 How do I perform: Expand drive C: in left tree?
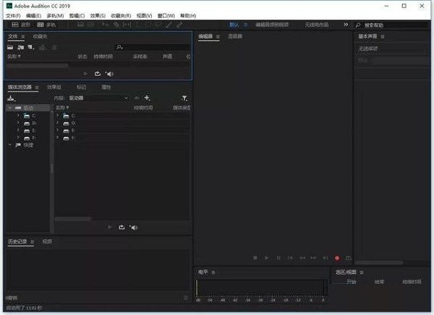(x=18, y=116)
